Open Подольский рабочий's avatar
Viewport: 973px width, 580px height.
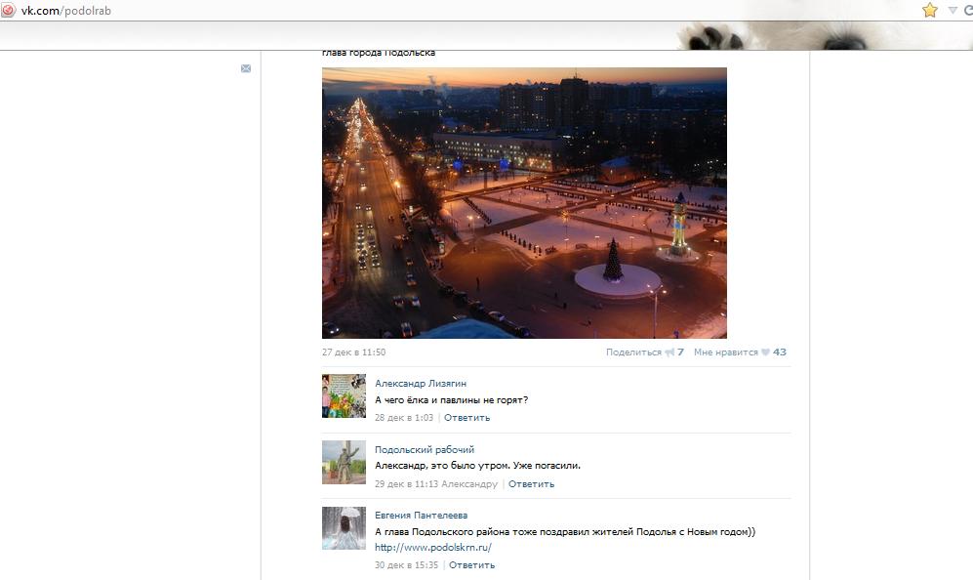(344, 462)
